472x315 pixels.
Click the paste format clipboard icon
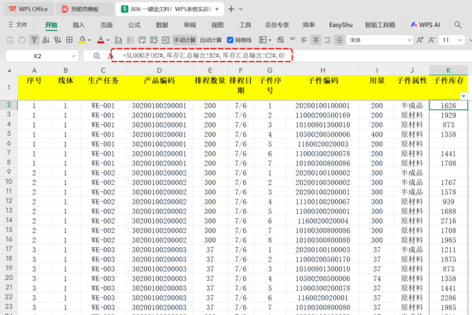pyautogui.click(x=22, y=40)
